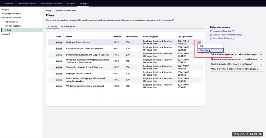Click the 2024-10-15 14:07:14 last updated cell
The width and height of the screenshot is (266, 138).
[x=183, y=42]
